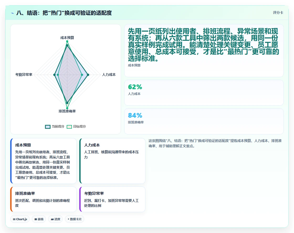Open the orange-bordered 排班准确率 card
Viewport: 294px width, 233px height.
pos(43,199)
